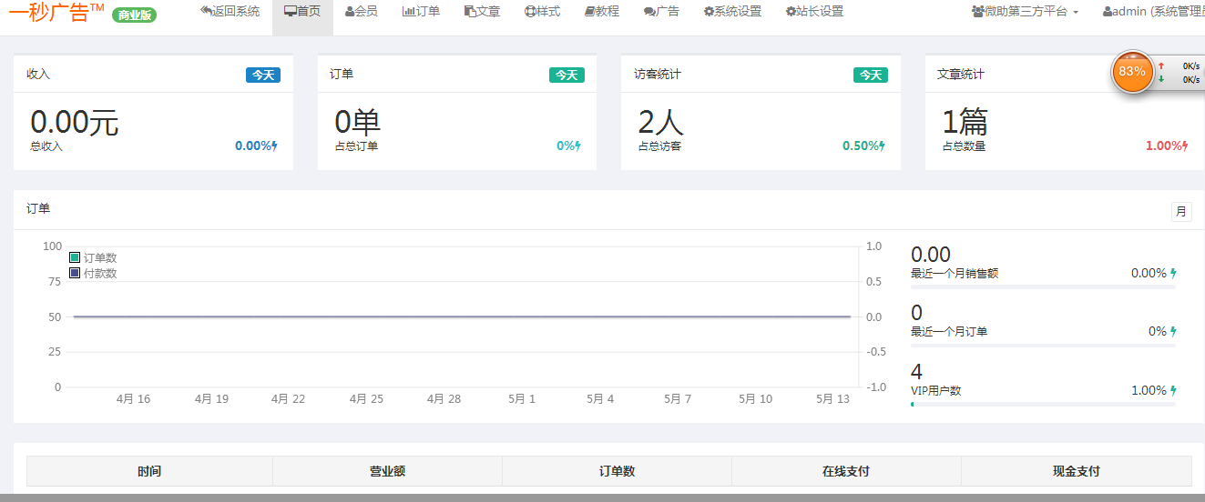Click the 系统设置 gear icon

click(709, 12)
